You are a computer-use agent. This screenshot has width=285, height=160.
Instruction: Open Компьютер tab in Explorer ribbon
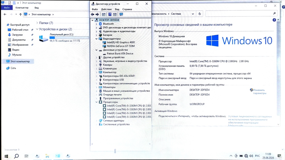click(x=22, y=8)
